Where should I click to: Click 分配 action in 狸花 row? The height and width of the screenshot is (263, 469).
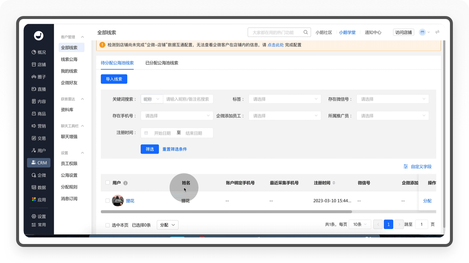[427, 201]
